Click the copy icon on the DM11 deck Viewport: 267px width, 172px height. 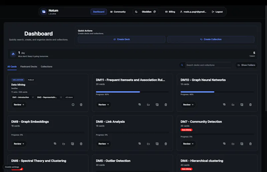pyautogui.click(x=140, y=104)
